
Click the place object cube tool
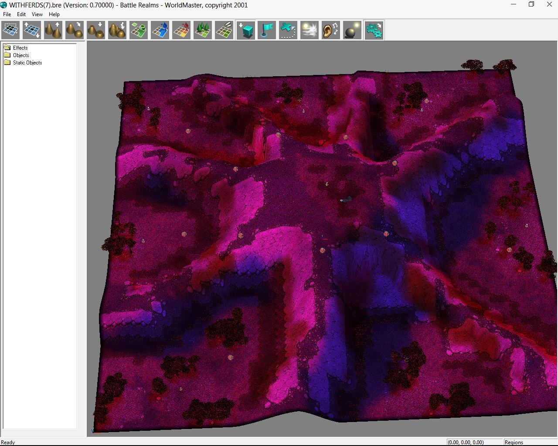tap(246, 30)
